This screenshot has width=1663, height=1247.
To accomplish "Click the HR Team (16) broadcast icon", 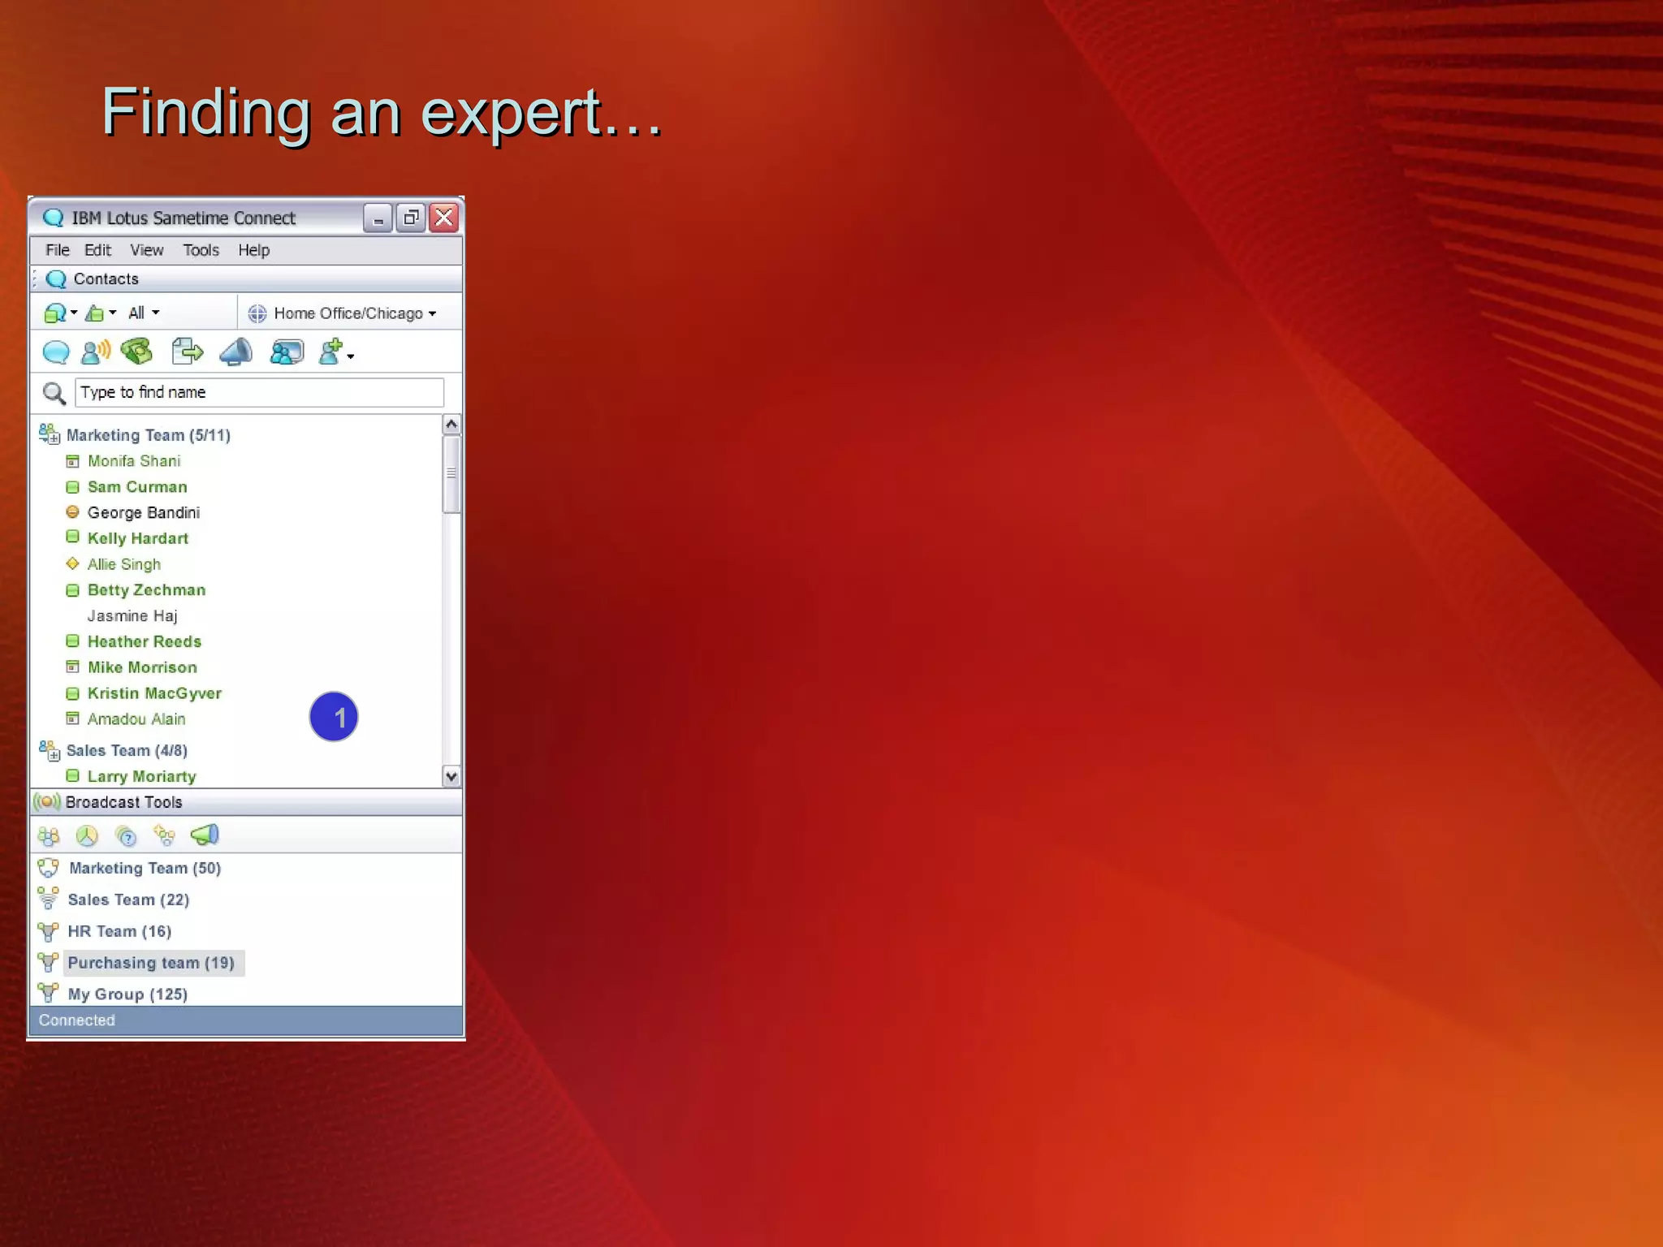I will tap(48, 931).
